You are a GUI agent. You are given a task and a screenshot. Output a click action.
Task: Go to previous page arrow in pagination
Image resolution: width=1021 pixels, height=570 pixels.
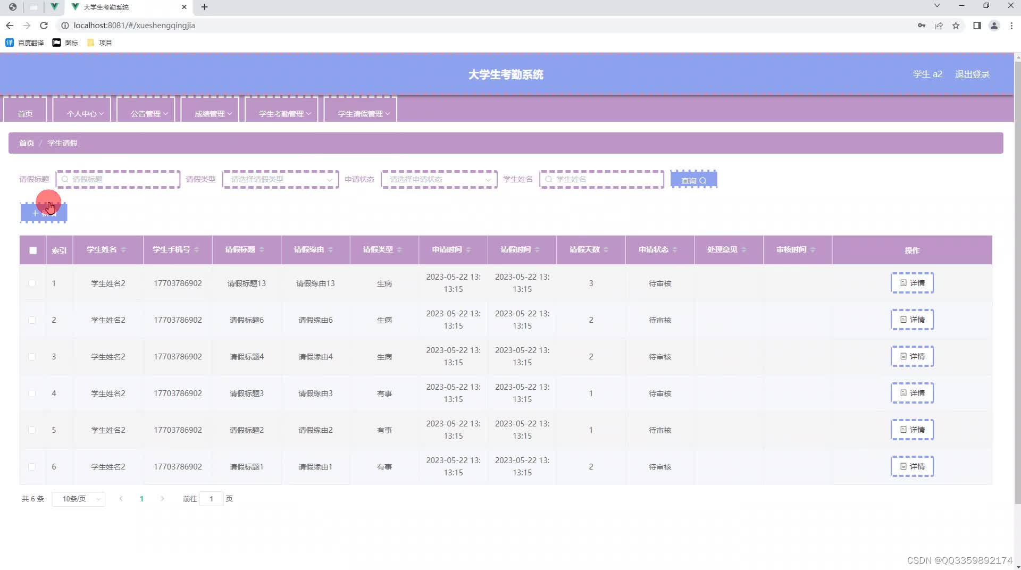click(x=121, y=499)
